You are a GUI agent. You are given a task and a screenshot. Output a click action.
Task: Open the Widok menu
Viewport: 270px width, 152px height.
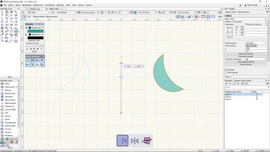[18, 5]
